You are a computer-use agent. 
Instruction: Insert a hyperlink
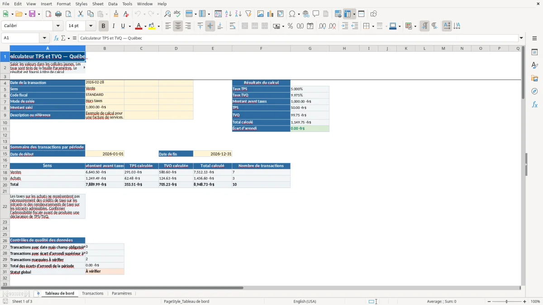(306, 14)
